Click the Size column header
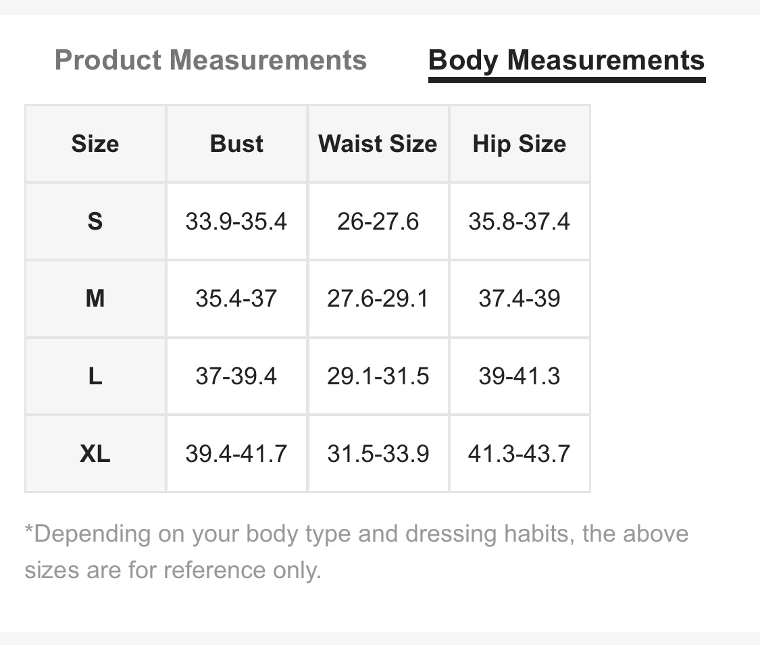The width and height of the screenshot is (760, 645). [95, 144]
